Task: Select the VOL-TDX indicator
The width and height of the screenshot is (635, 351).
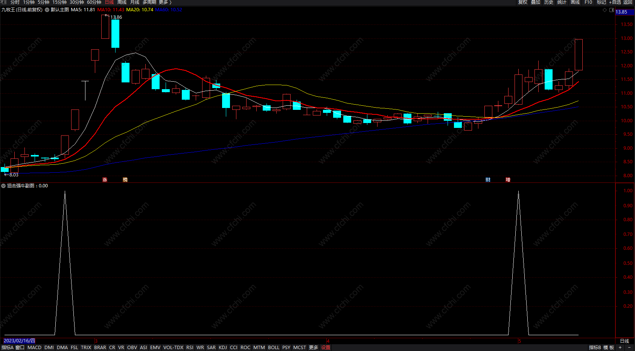Action: tap(174, 348)
